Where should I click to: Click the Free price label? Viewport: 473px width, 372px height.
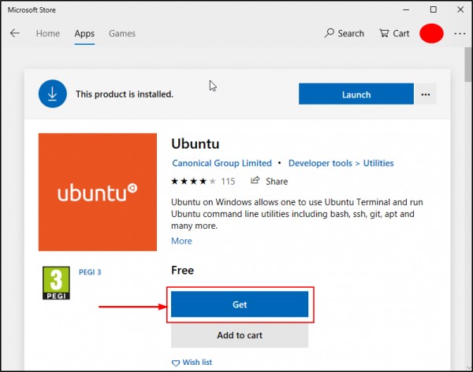pos(183,270)
